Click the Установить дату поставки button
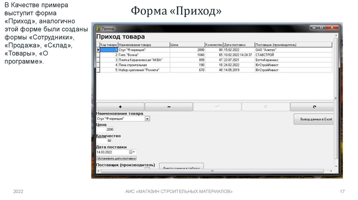358x200 pixels. (116, 158)
